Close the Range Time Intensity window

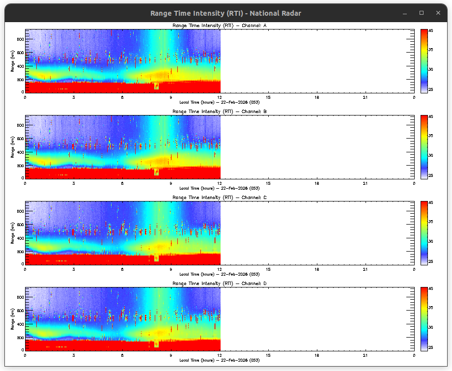(436, 13)
